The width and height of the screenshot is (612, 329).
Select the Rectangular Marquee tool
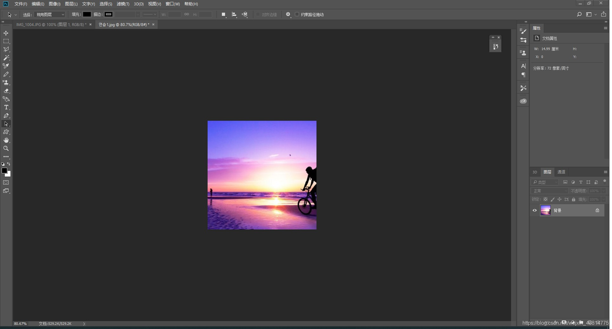(6, 41)
